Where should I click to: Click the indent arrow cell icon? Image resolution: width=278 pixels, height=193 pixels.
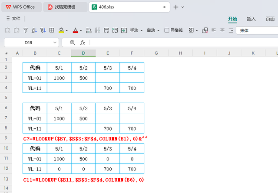point(124,30)
